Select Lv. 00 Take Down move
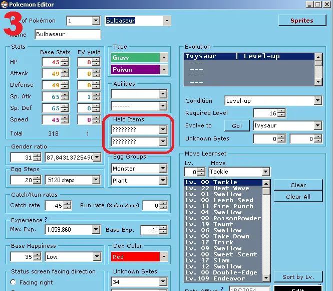This screenshot has width=333, height=291. click(x=223, y=236)
